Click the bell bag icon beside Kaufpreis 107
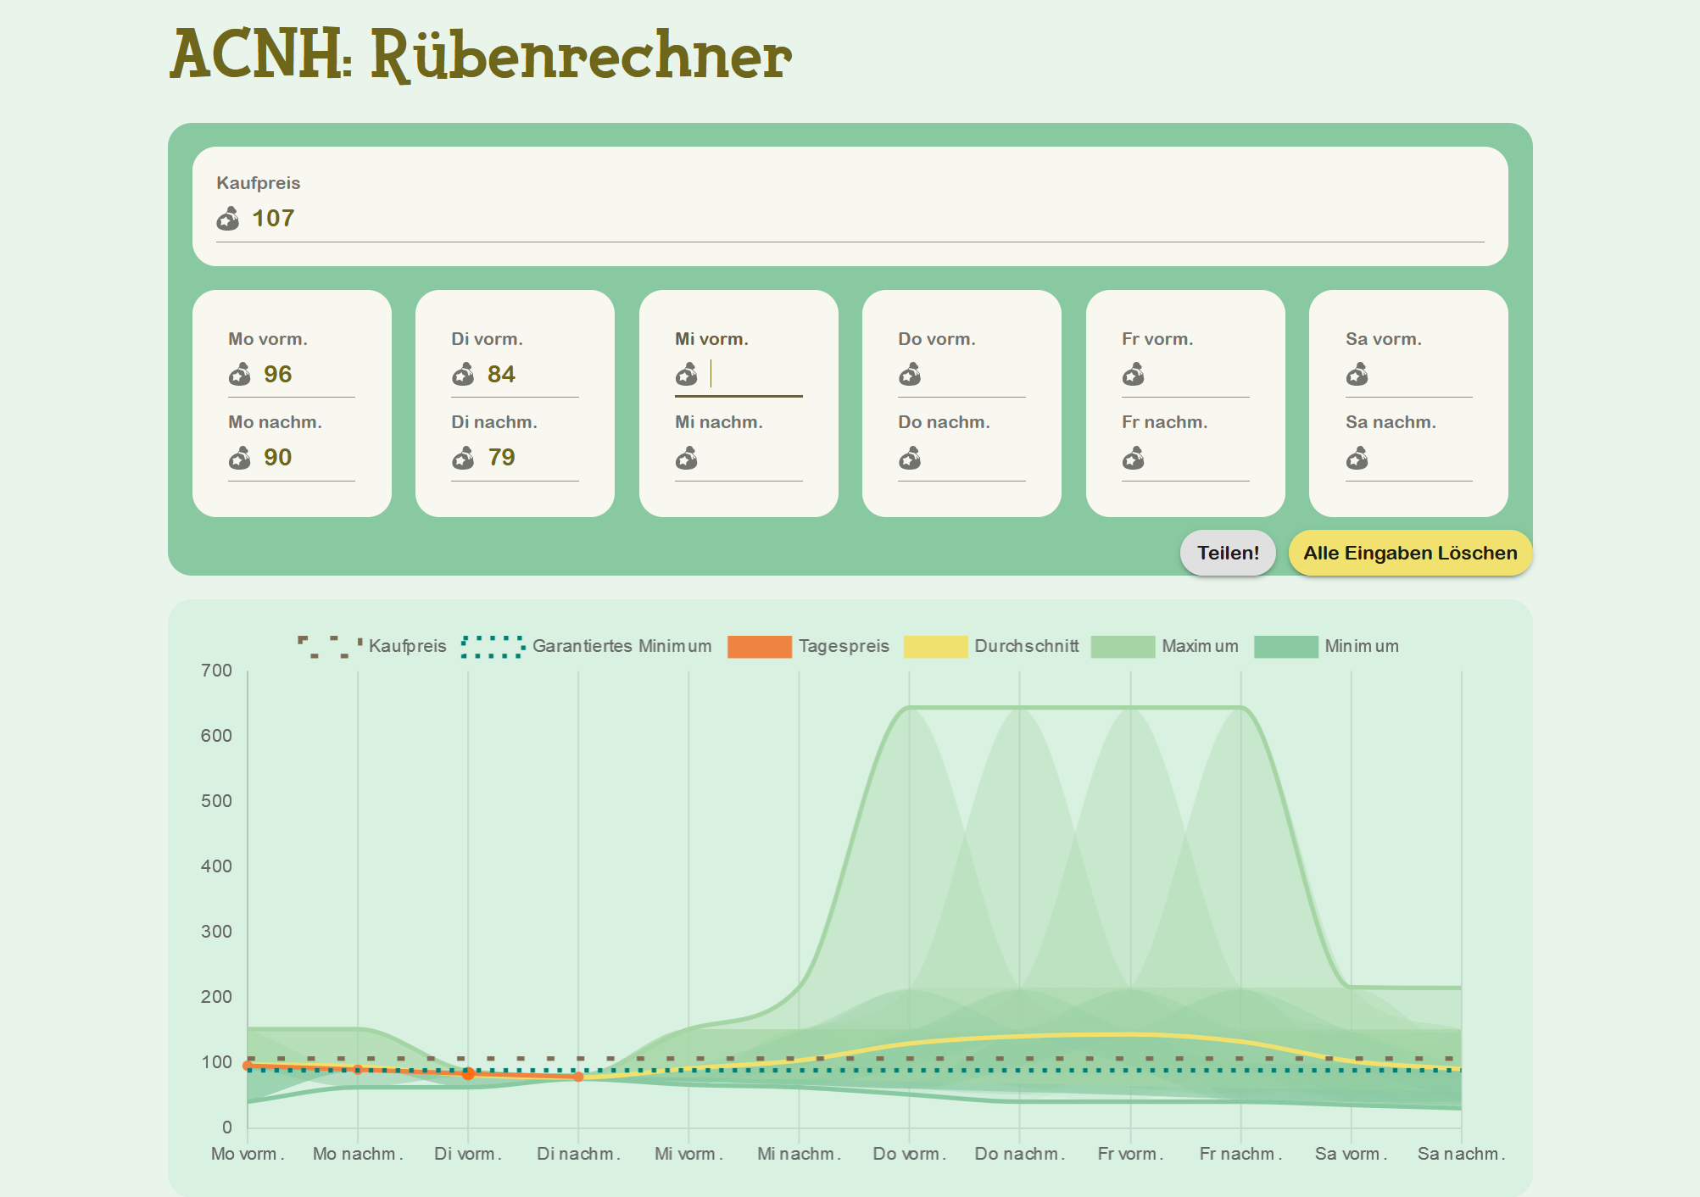1700x1197 pixels. coord(227,219)
